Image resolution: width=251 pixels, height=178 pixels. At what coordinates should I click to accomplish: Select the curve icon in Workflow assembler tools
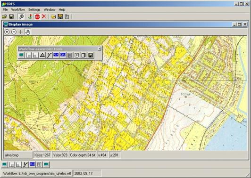pos(49,55)
